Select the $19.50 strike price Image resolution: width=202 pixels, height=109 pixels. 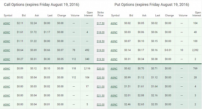(100, 59)
